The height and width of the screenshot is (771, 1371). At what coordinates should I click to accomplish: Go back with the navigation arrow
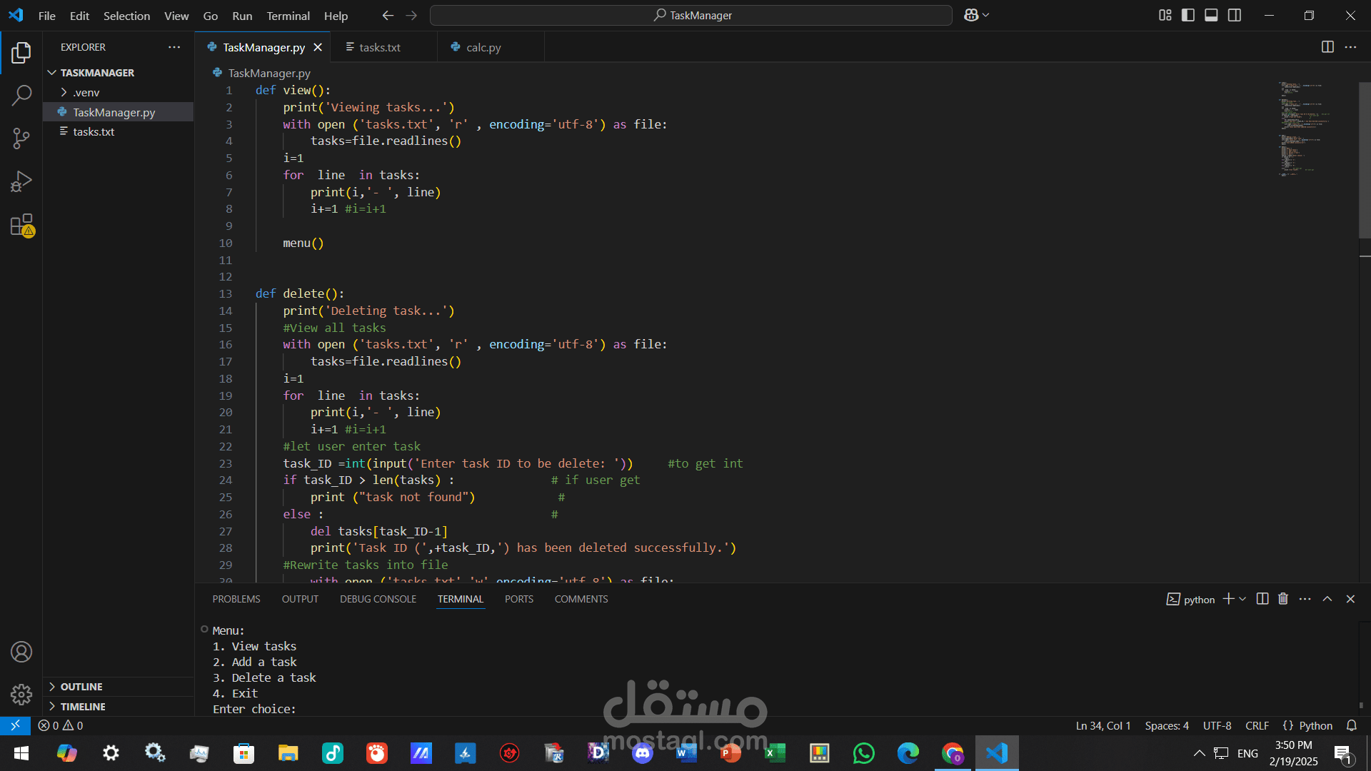[388, 15]
